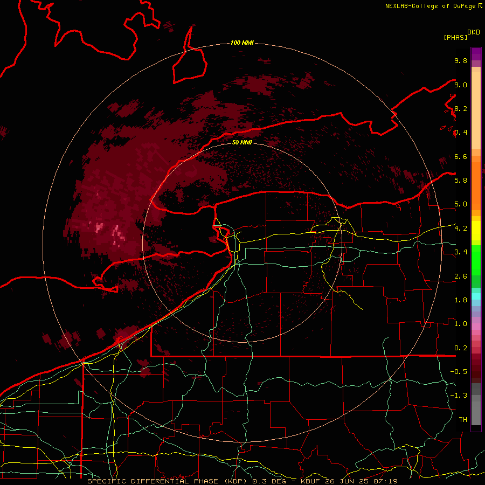Click the 50 NMI range ring label

242,142
